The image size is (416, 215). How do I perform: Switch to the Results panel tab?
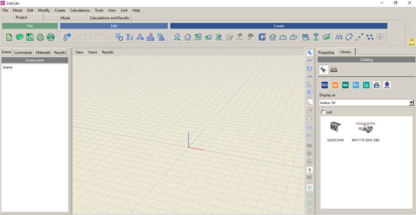[x=60, y=52]
